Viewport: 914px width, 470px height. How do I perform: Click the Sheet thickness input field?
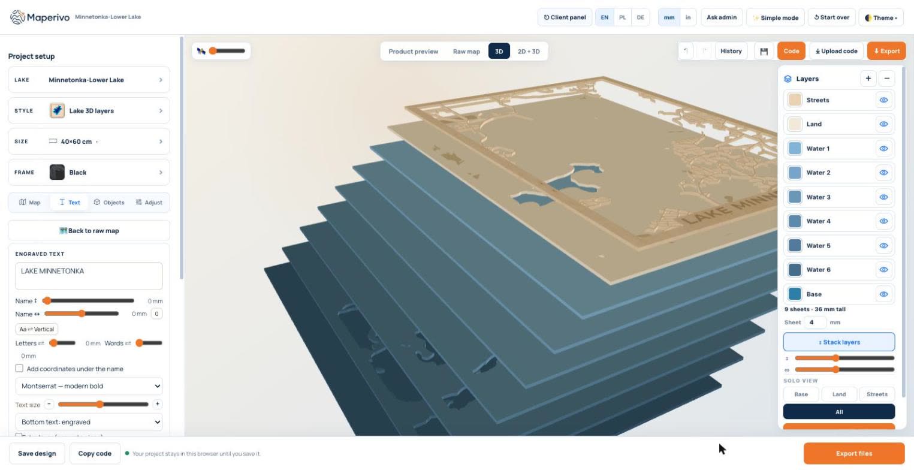(816, 322)
